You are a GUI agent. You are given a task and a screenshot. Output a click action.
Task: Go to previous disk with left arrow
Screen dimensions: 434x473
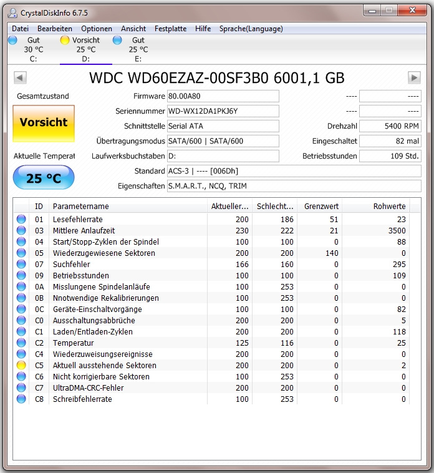20,77
